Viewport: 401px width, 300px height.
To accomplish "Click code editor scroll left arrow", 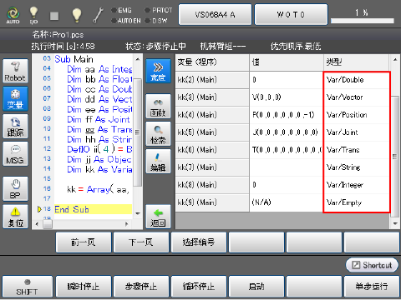I will point(37,224).
